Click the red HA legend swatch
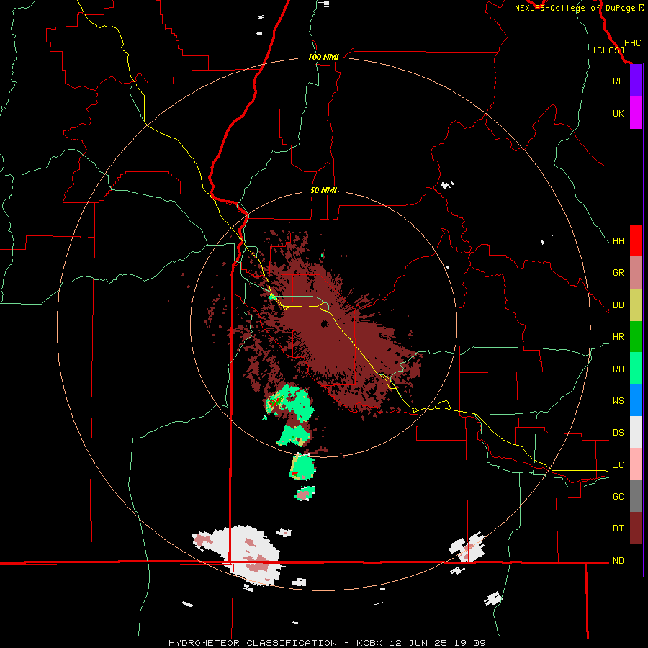This screenshot has height=648, width=648. [x=636, y=240]
